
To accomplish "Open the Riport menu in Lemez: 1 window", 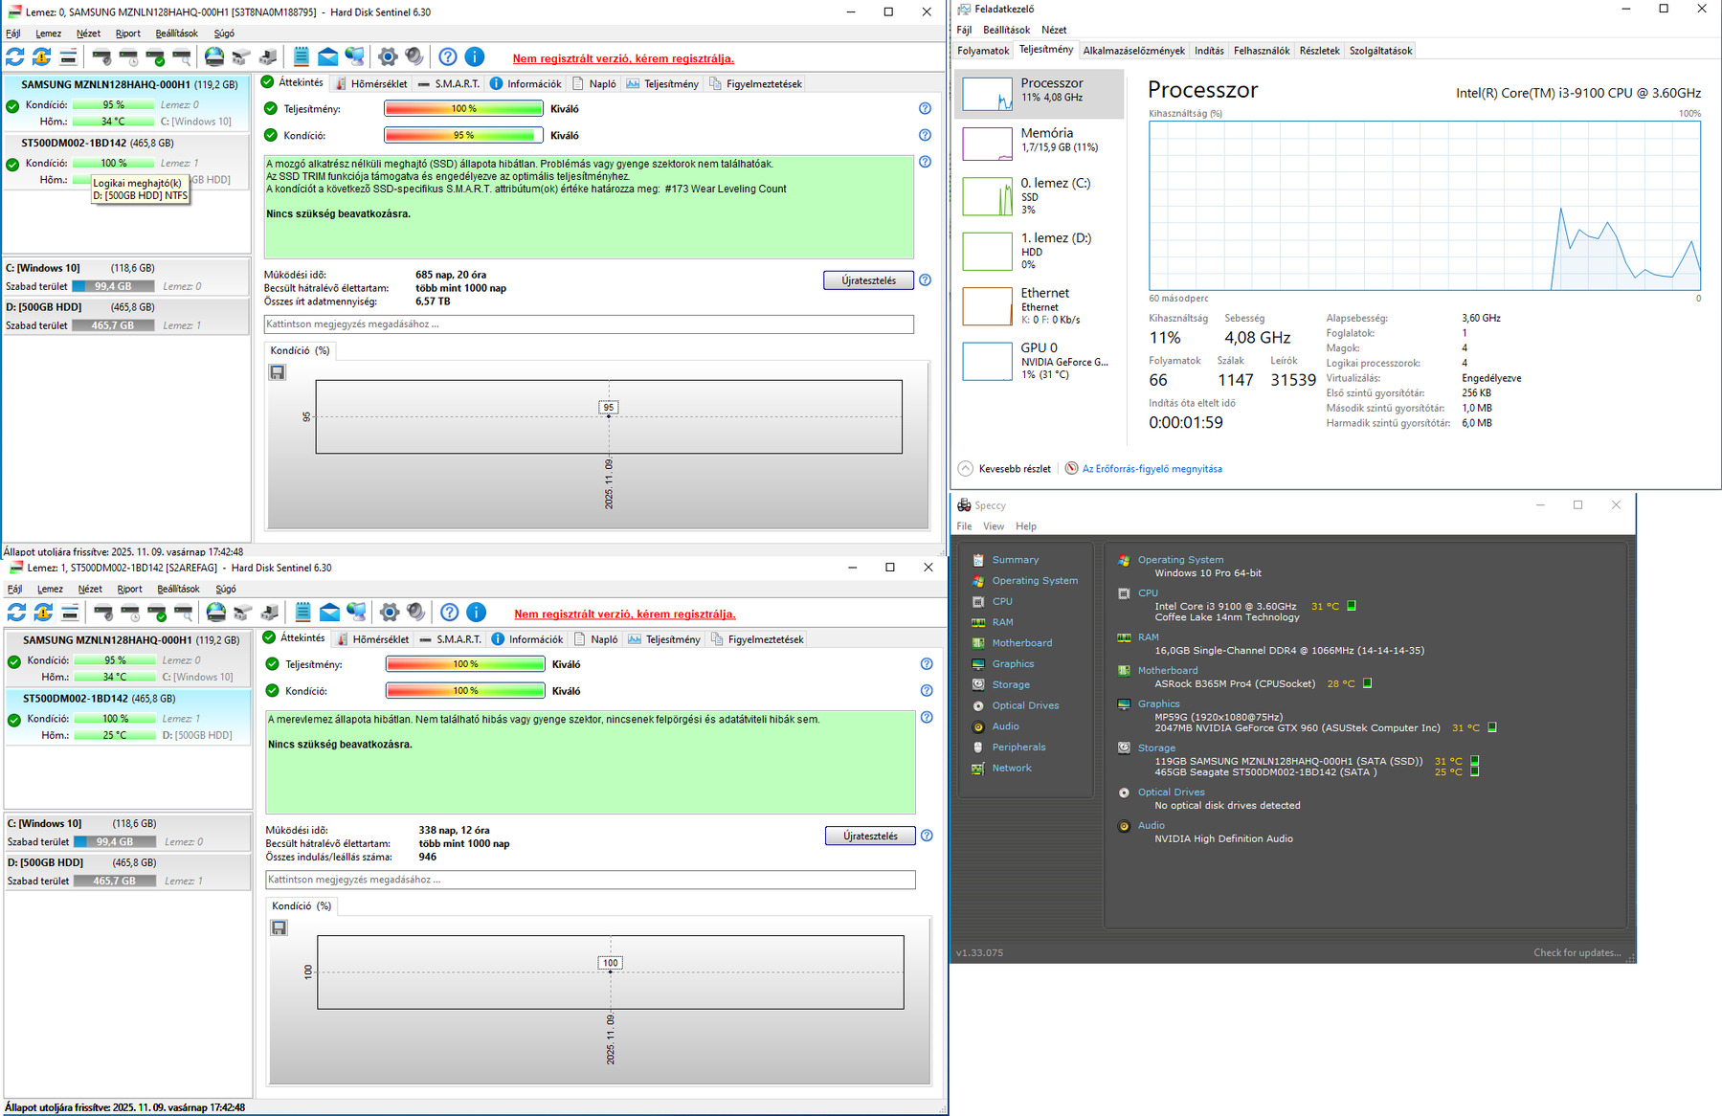I will [x=129, y=590].
